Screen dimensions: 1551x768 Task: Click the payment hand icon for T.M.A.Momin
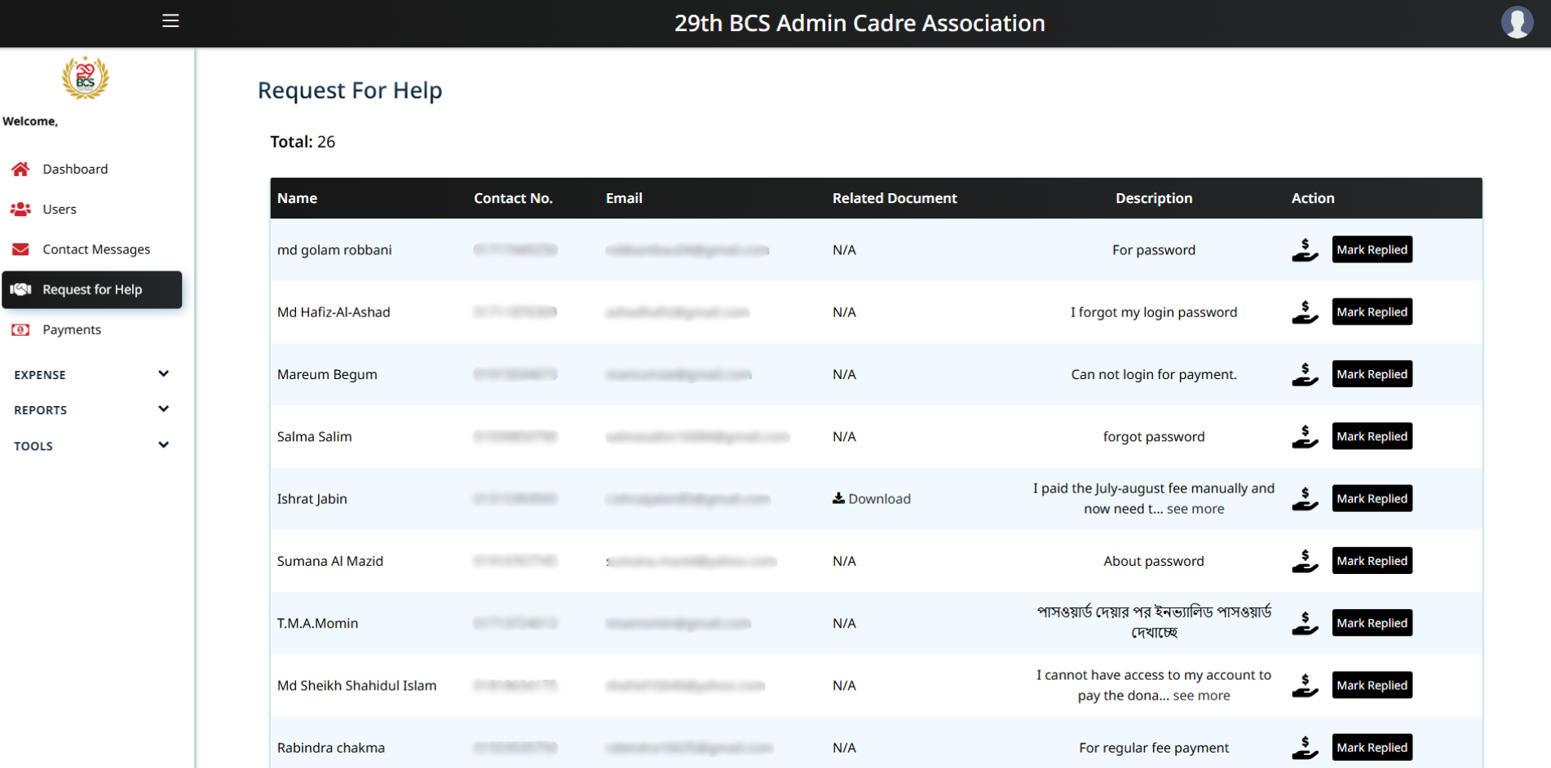click(x=1305, y=624)
